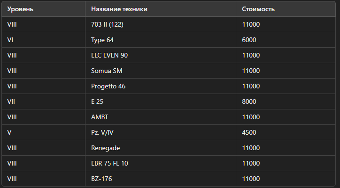Select the BZ-176 tank name
340x188 pixels.
pos(101,179)
